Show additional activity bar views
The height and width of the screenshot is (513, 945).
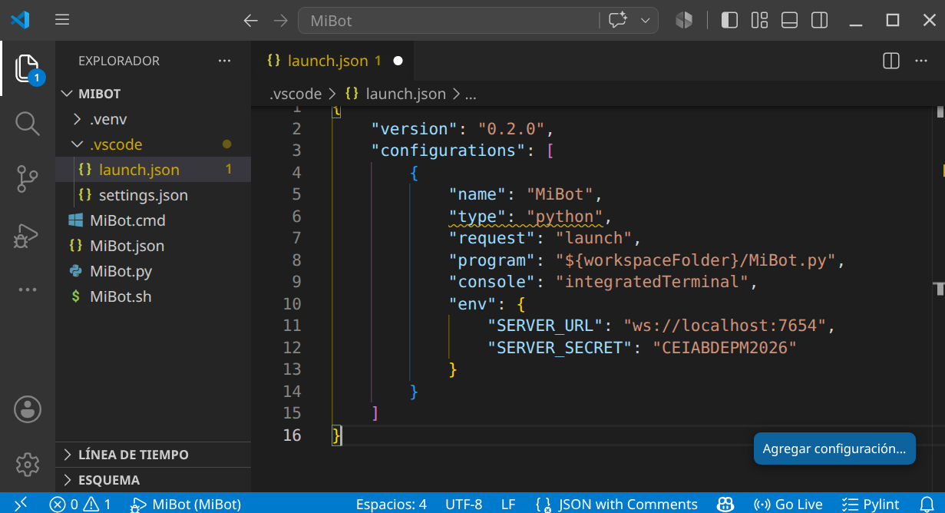point(28,290)
